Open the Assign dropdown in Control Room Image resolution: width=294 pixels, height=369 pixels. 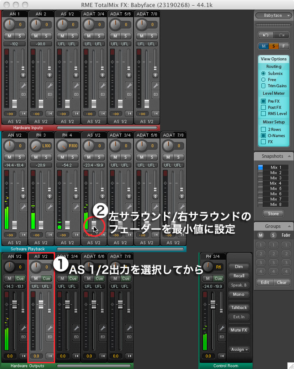point(239,349)
